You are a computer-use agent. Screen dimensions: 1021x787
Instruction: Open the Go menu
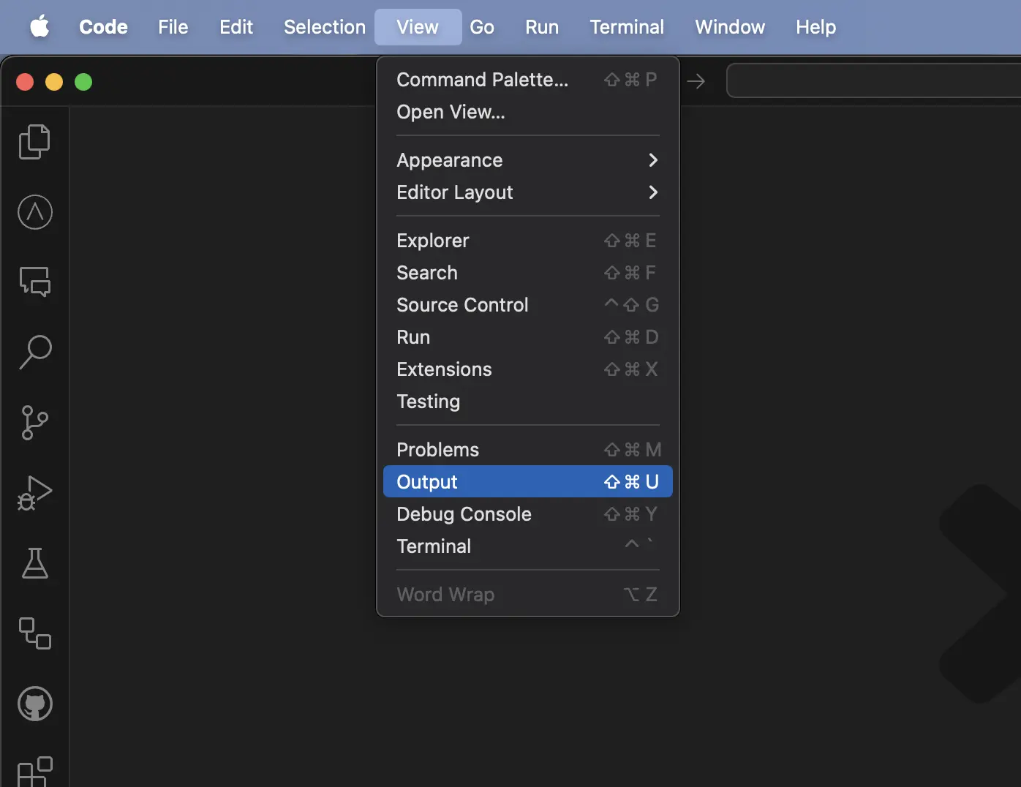(482, 27)
